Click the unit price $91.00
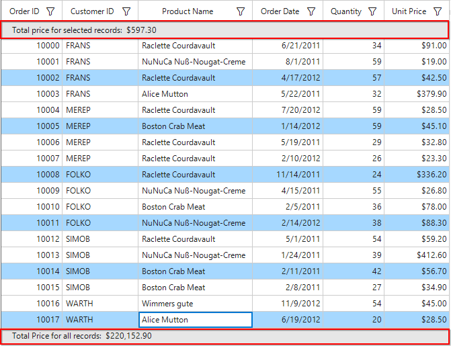The width and height of the screenshot is (451, 346). (417, 46)
